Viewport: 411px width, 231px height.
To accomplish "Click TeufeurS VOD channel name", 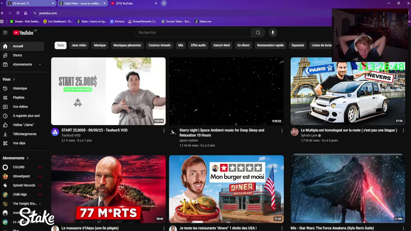I will 71,135.
